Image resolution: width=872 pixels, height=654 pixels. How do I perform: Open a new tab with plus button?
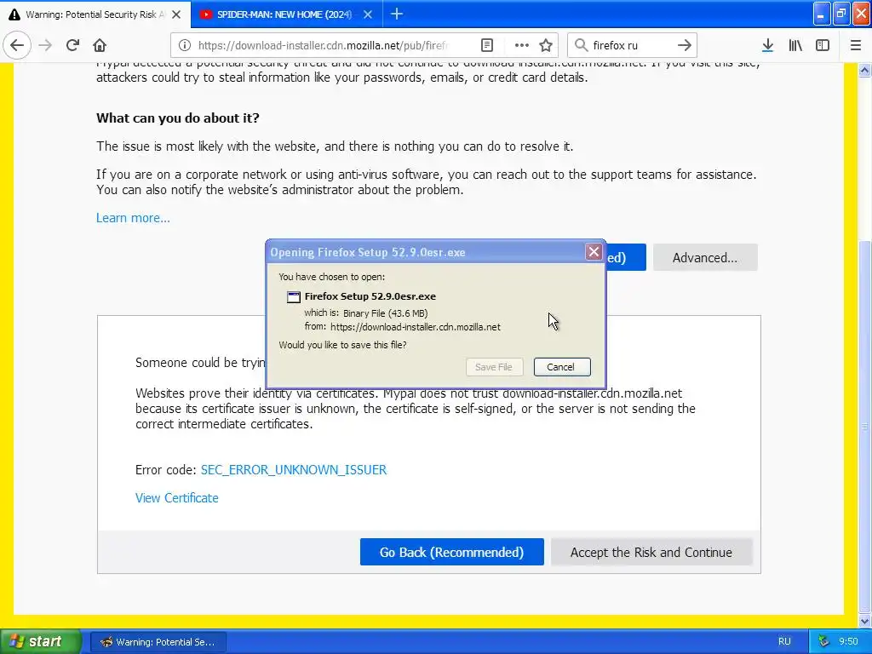(x=397, y=14)
